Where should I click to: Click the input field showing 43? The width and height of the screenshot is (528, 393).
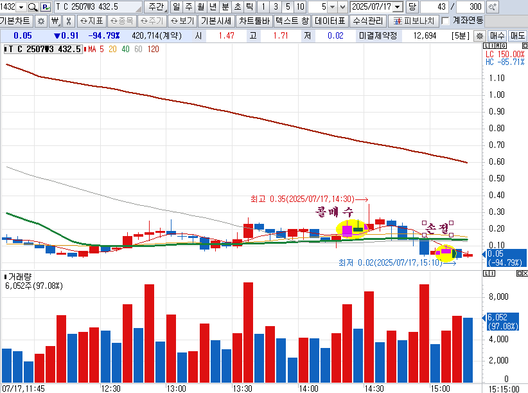pos(434,6)
